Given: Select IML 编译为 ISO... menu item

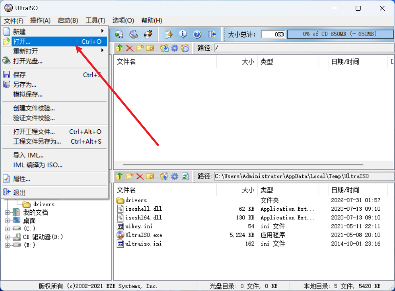Looking at the screenshot, I should pyautogui.click(x=55, y=165).
